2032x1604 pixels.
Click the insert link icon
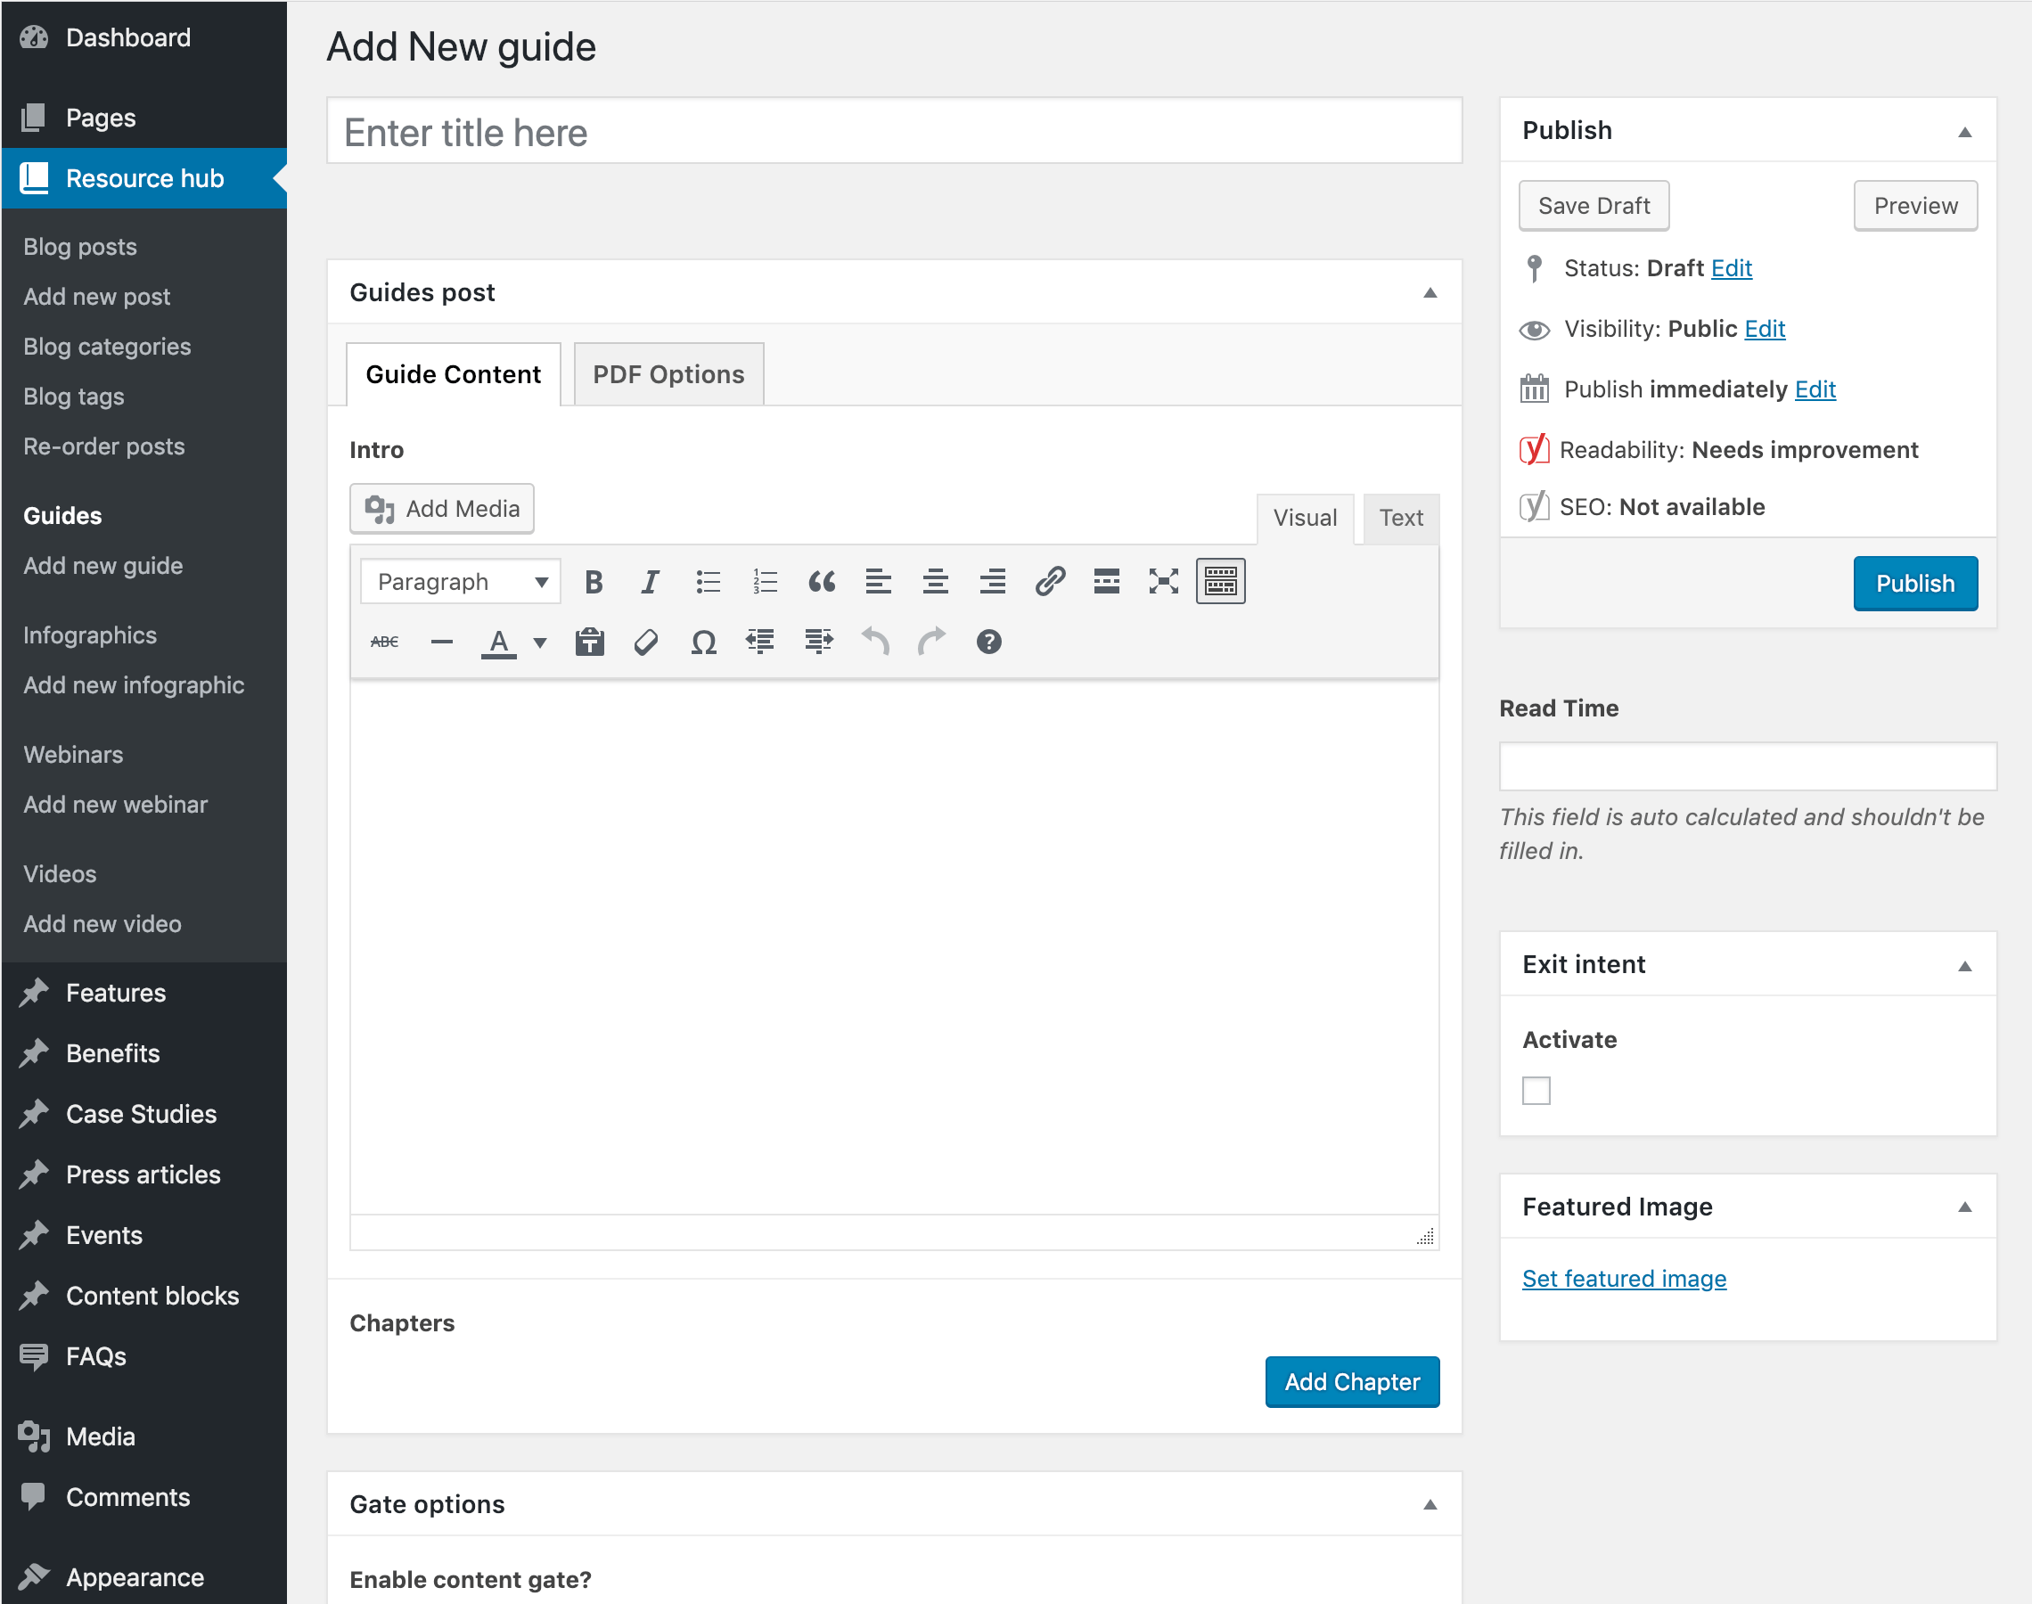pos(1050,582)
